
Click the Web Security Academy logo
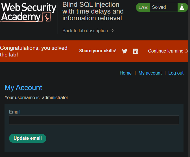(28, 12)
